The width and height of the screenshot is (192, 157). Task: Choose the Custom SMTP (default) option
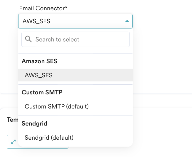point(57,106)
